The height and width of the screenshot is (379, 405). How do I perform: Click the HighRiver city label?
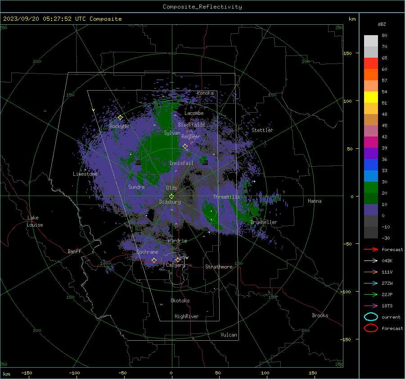click(187, 316)
